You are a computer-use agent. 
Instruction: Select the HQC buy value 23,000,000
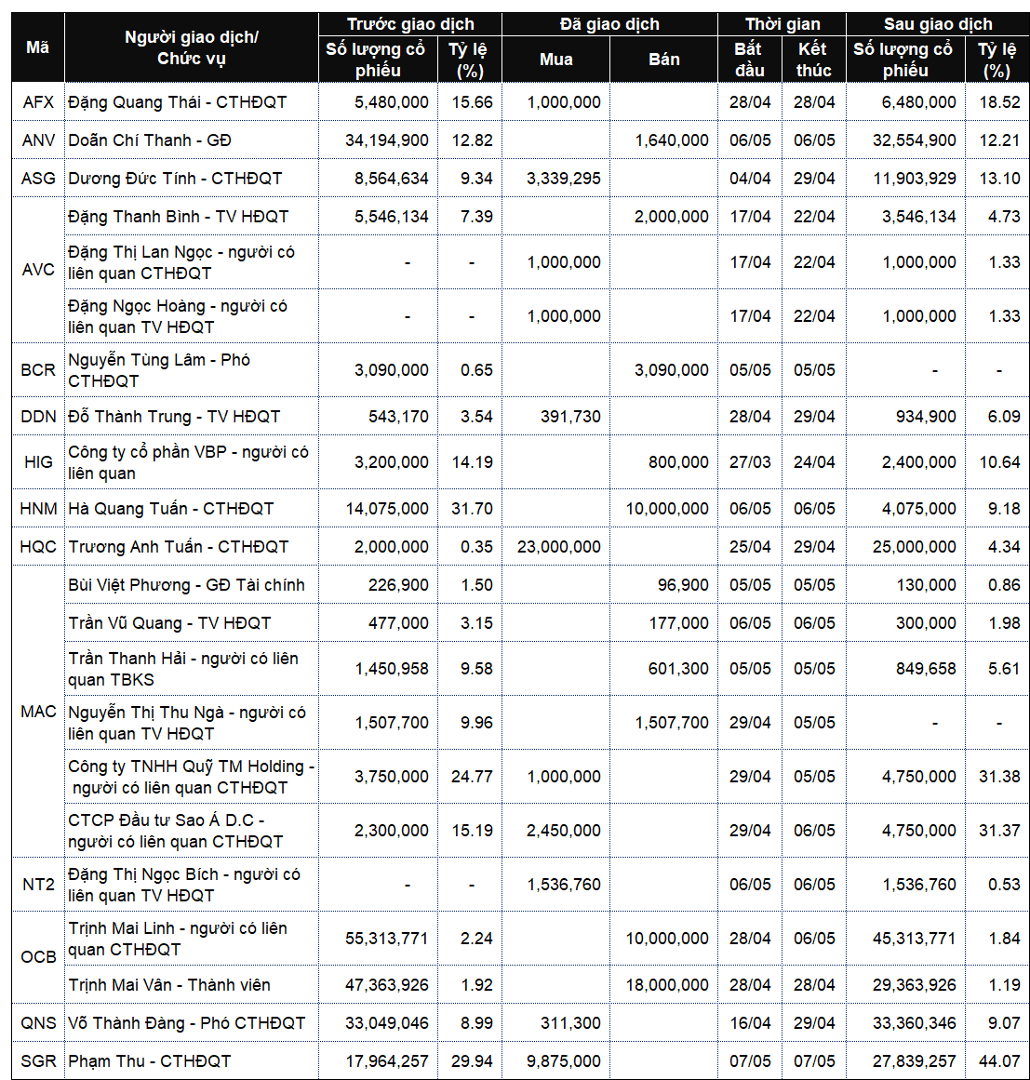559,547
